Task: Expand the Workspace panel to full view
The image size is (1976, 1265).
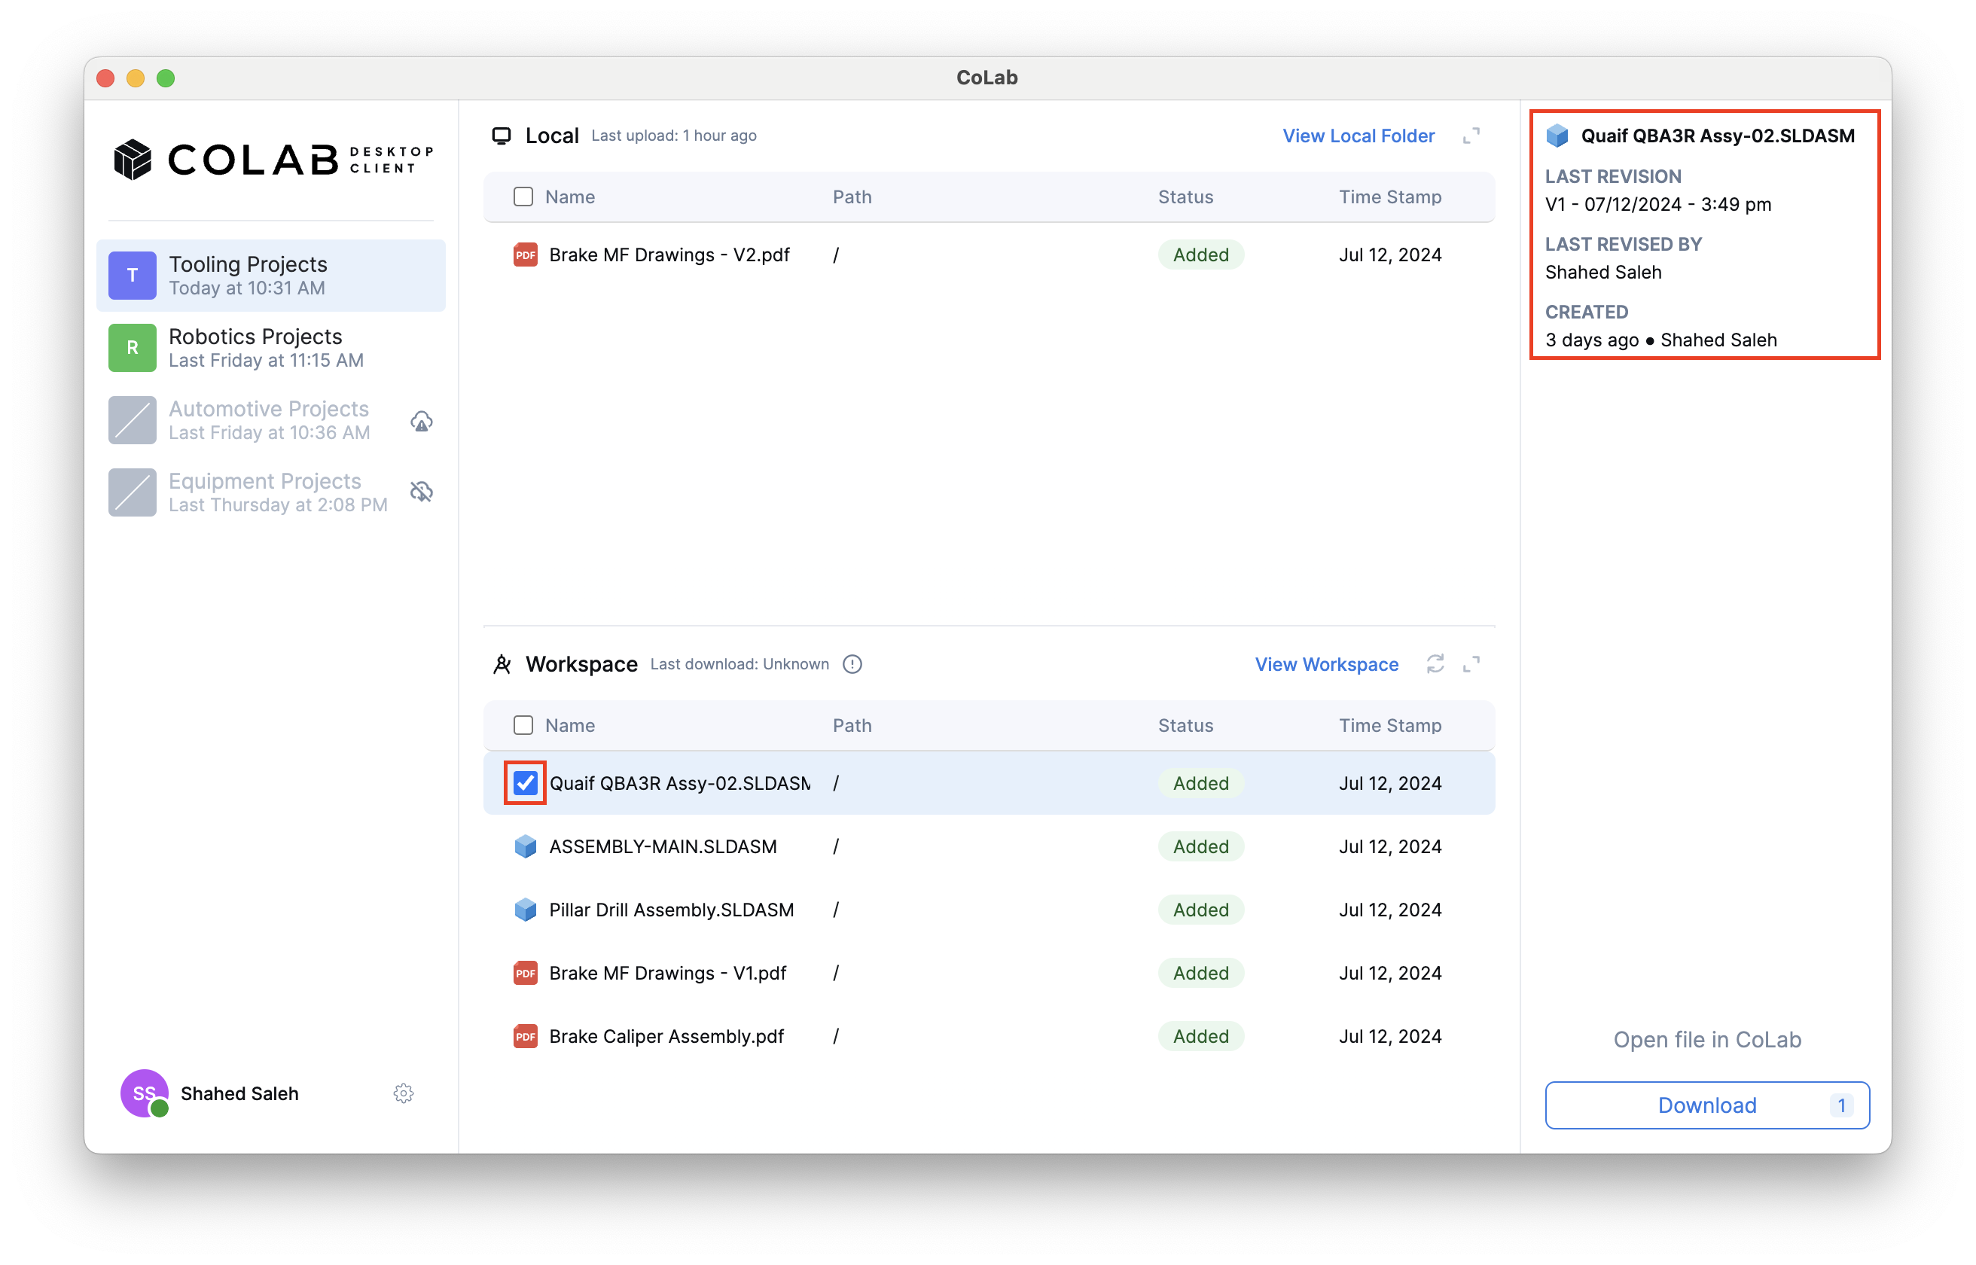Action: [1471, 663]
